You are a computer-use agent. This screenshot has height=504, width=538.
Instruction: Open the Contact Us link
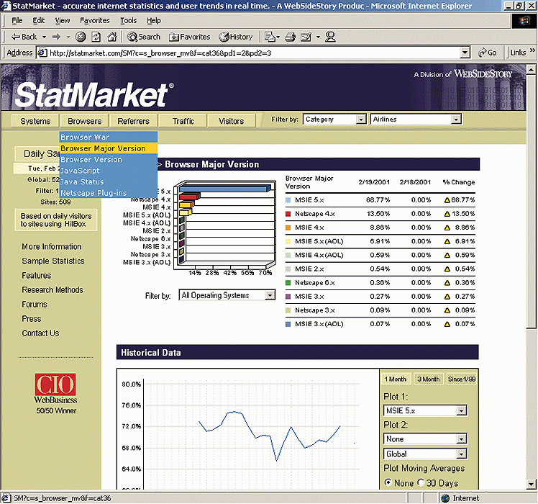pos(40,333)
